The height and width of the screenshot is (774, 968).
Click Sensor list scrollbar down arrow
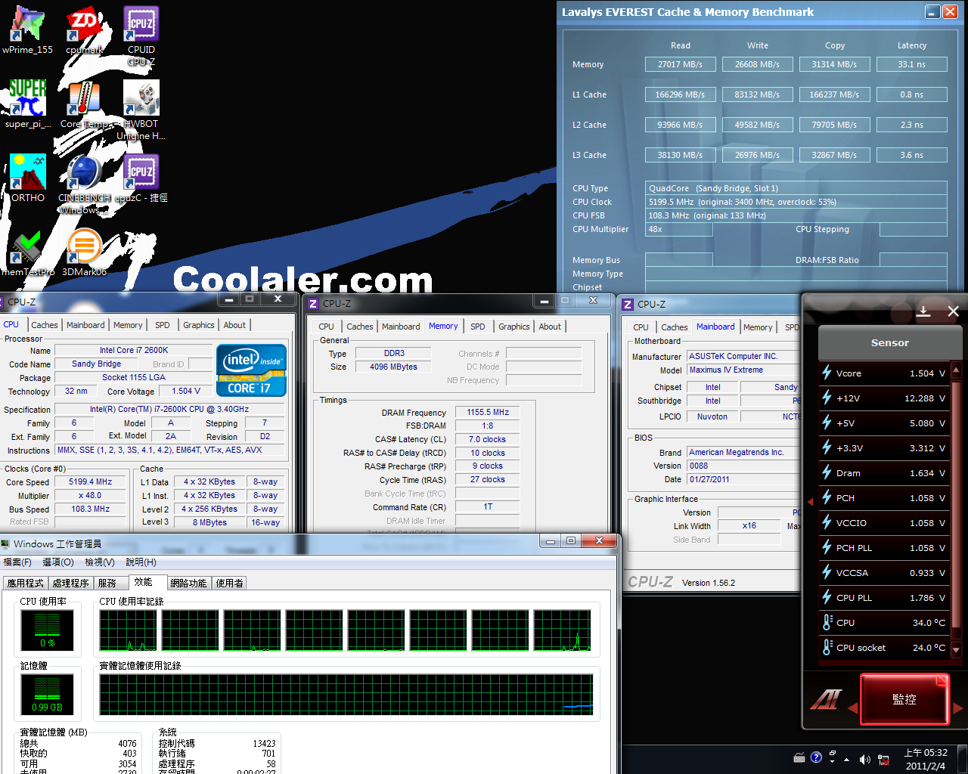[x=956, y=649]
